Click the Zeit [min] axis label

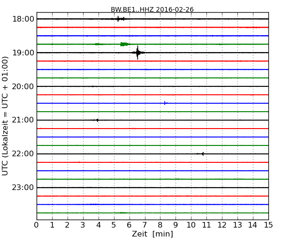pyautogui.click(x=152, y=234)
